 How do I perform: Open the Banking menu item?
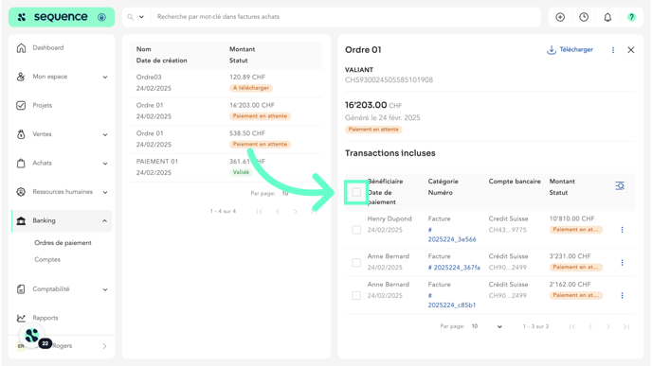click(x=62, y=220)
